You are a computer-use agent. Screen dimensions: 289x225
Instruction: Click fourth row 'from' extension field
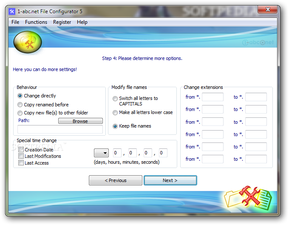coord(212,134)
